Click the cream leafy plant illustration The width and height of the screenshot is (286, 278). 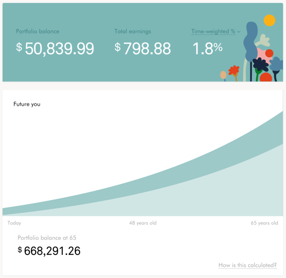pos(264,39)
